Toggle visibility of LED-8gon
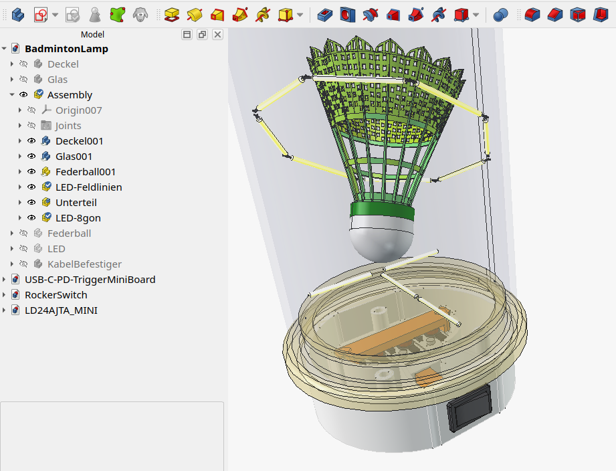The image size is (616, 471). 31,218
